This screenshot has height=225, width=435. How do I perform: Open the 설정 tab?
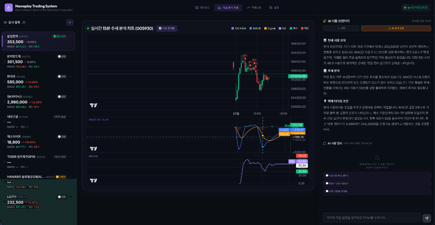(x=274, y=8)
